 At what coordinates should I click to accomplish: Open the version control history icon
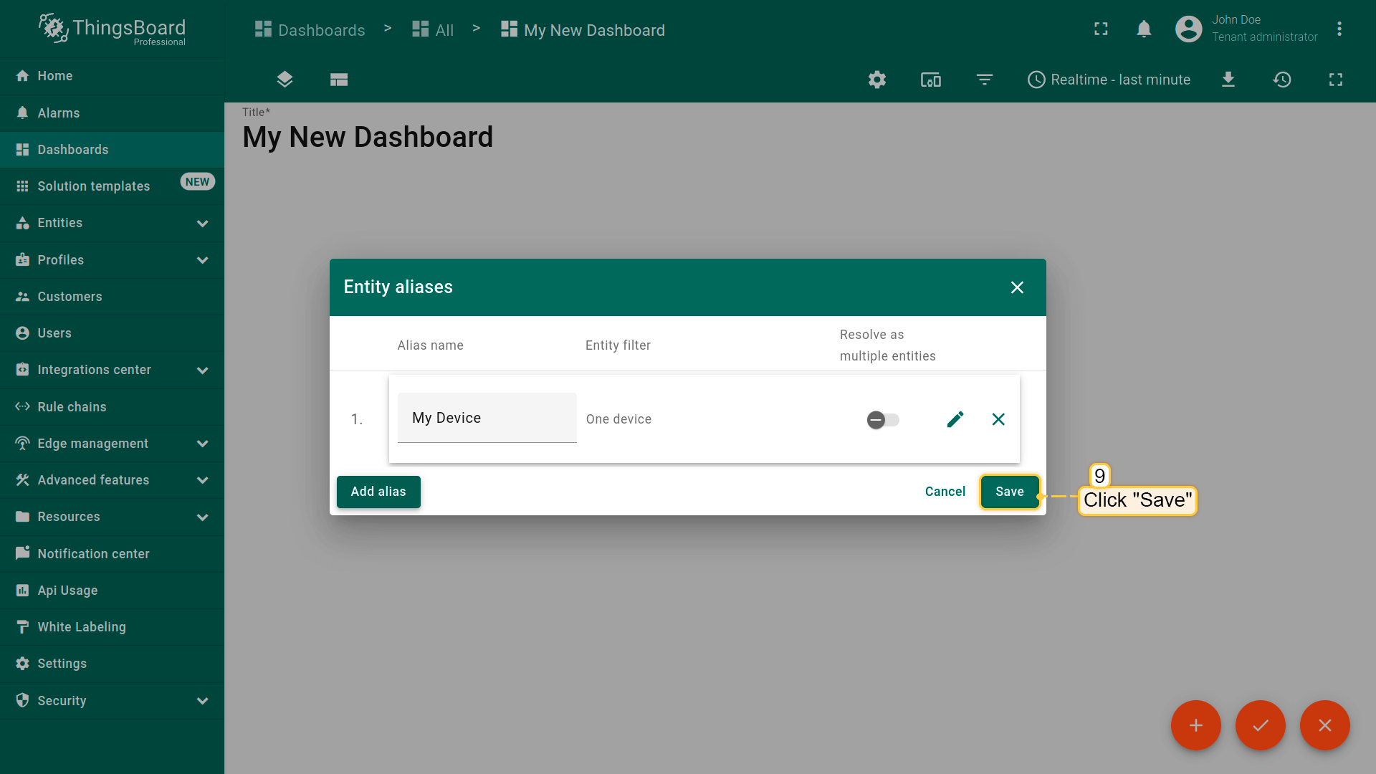(x=1282, y=80)
